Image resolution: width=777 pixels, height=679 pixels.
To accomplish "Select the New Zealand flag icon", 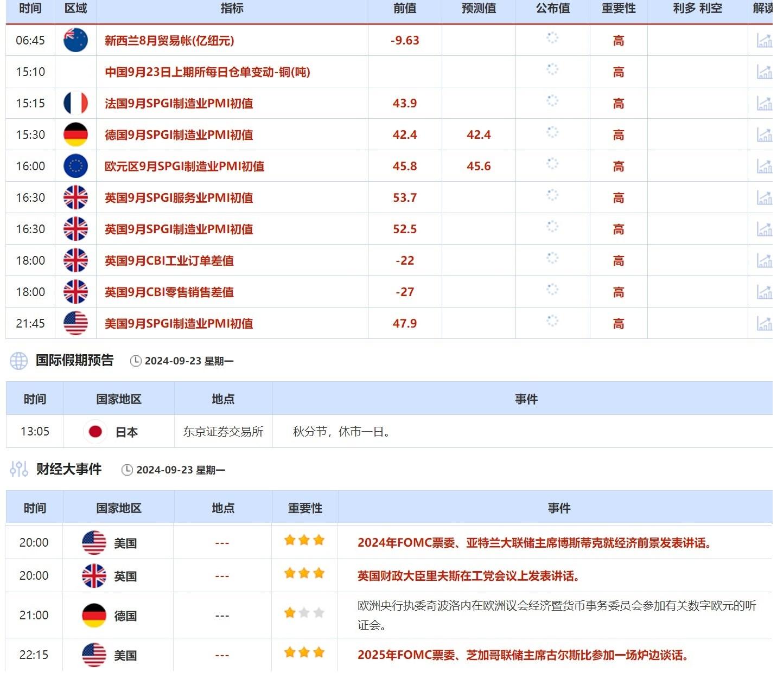I will (75, 40).
